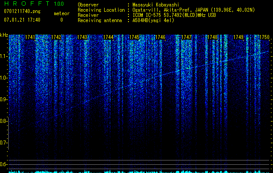273x173 pixels.
Task: Click the 0.8 frequency axis label
Action: 3,121
